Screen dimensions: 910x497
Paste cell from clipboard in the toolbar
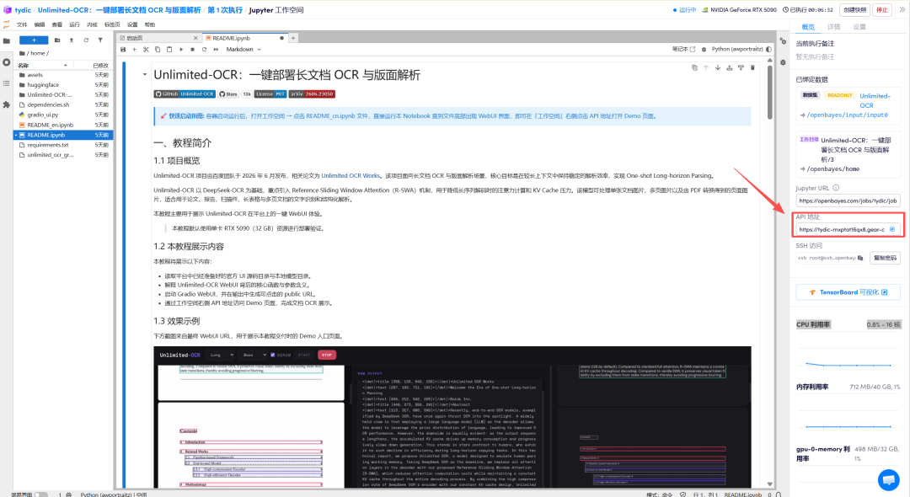(x=169, y=50)
